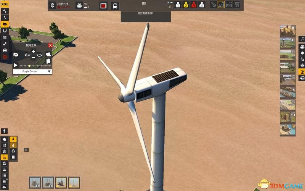This screenshot has width=305, height=191.
Task: Select the cargo ship thumbnail on right
Action: [x=288, y=93]
